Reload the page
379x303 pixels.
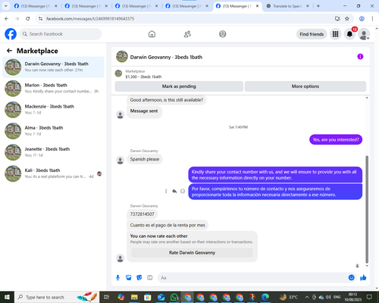point(28,18)
